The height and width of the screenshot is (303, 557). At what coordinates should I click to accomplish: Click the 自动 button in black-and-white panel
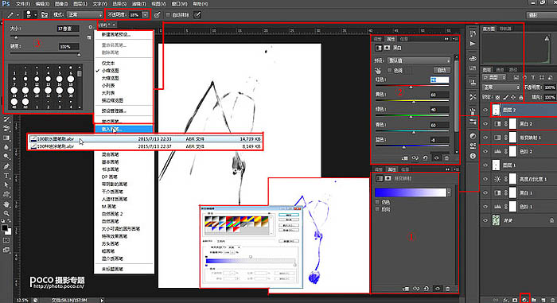[442, 70]
